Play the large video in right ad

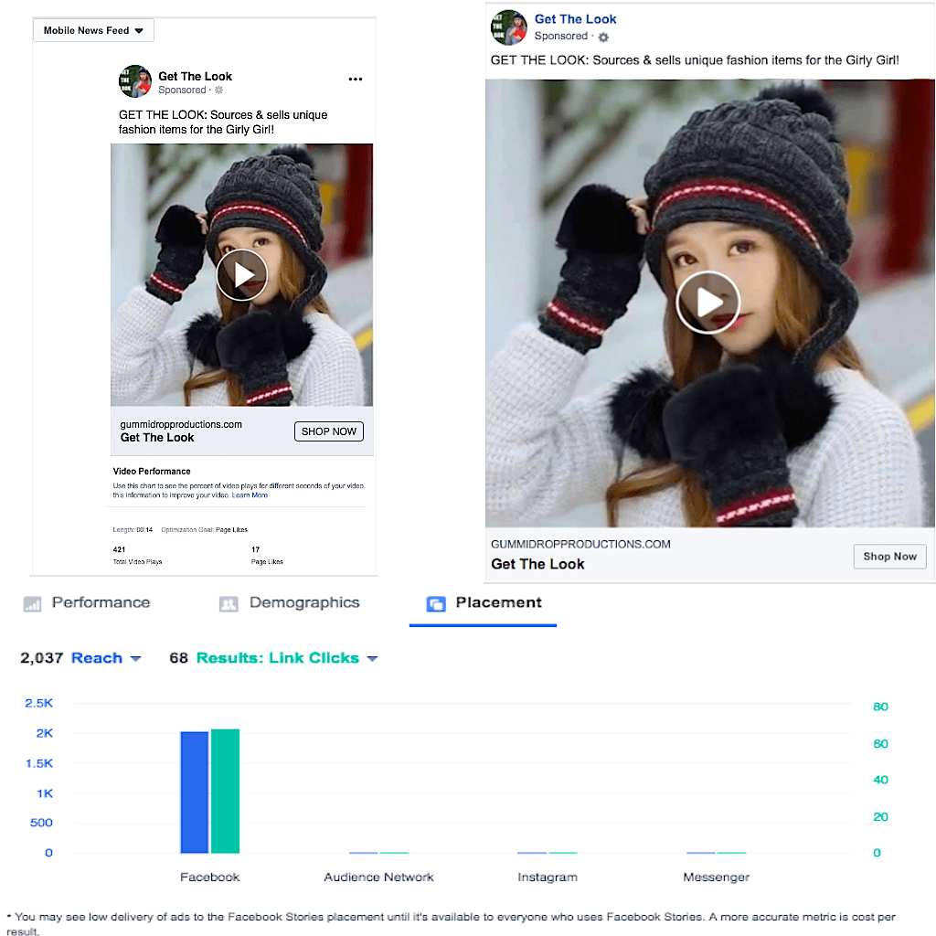pyautogui.click(x=707, y=303)
